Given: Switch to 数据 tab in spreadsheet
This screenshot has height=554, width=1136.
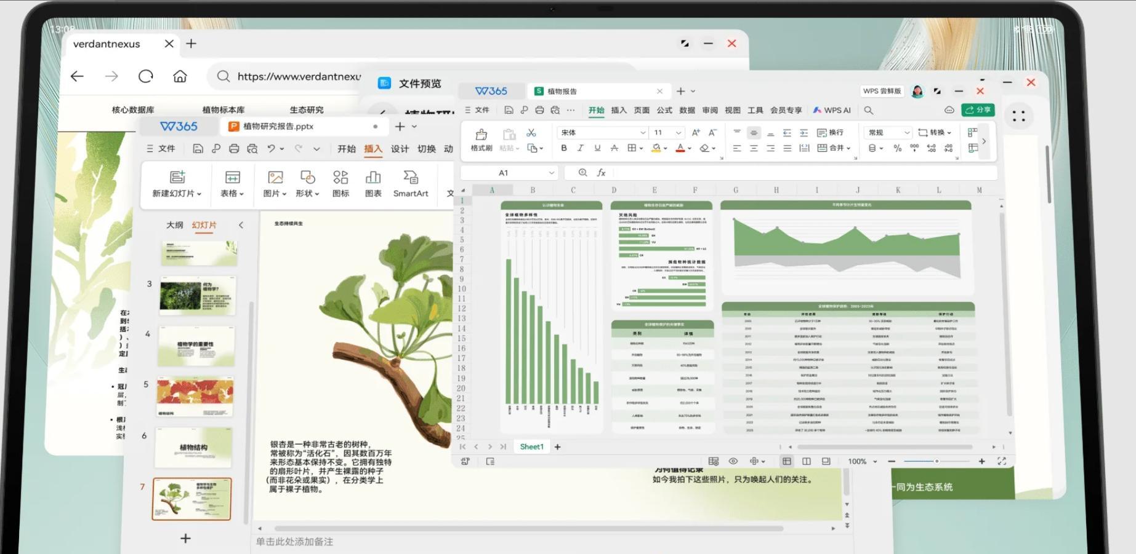Looking at the screenshot, I should point(687,110).
